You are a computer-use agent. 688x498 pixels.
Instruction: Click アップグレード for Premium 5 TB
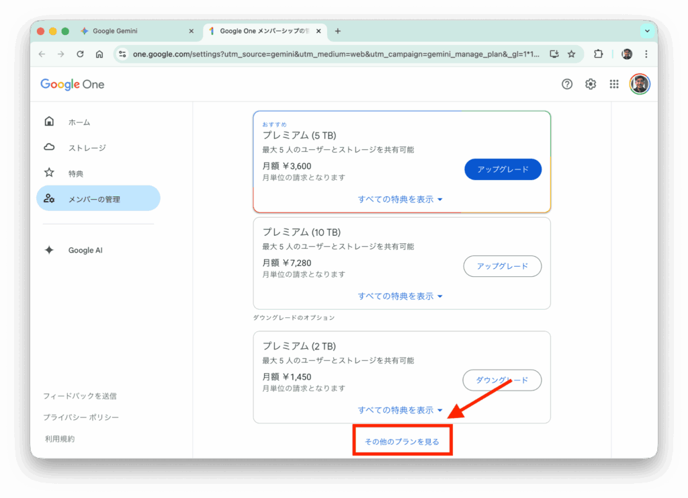[503, 169]
